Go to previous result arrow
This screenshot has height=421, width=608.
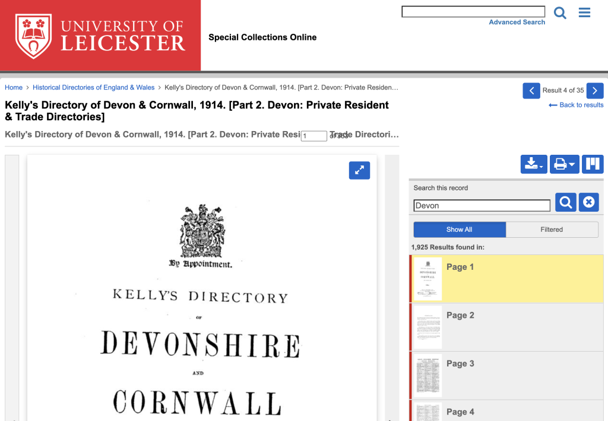531,91
